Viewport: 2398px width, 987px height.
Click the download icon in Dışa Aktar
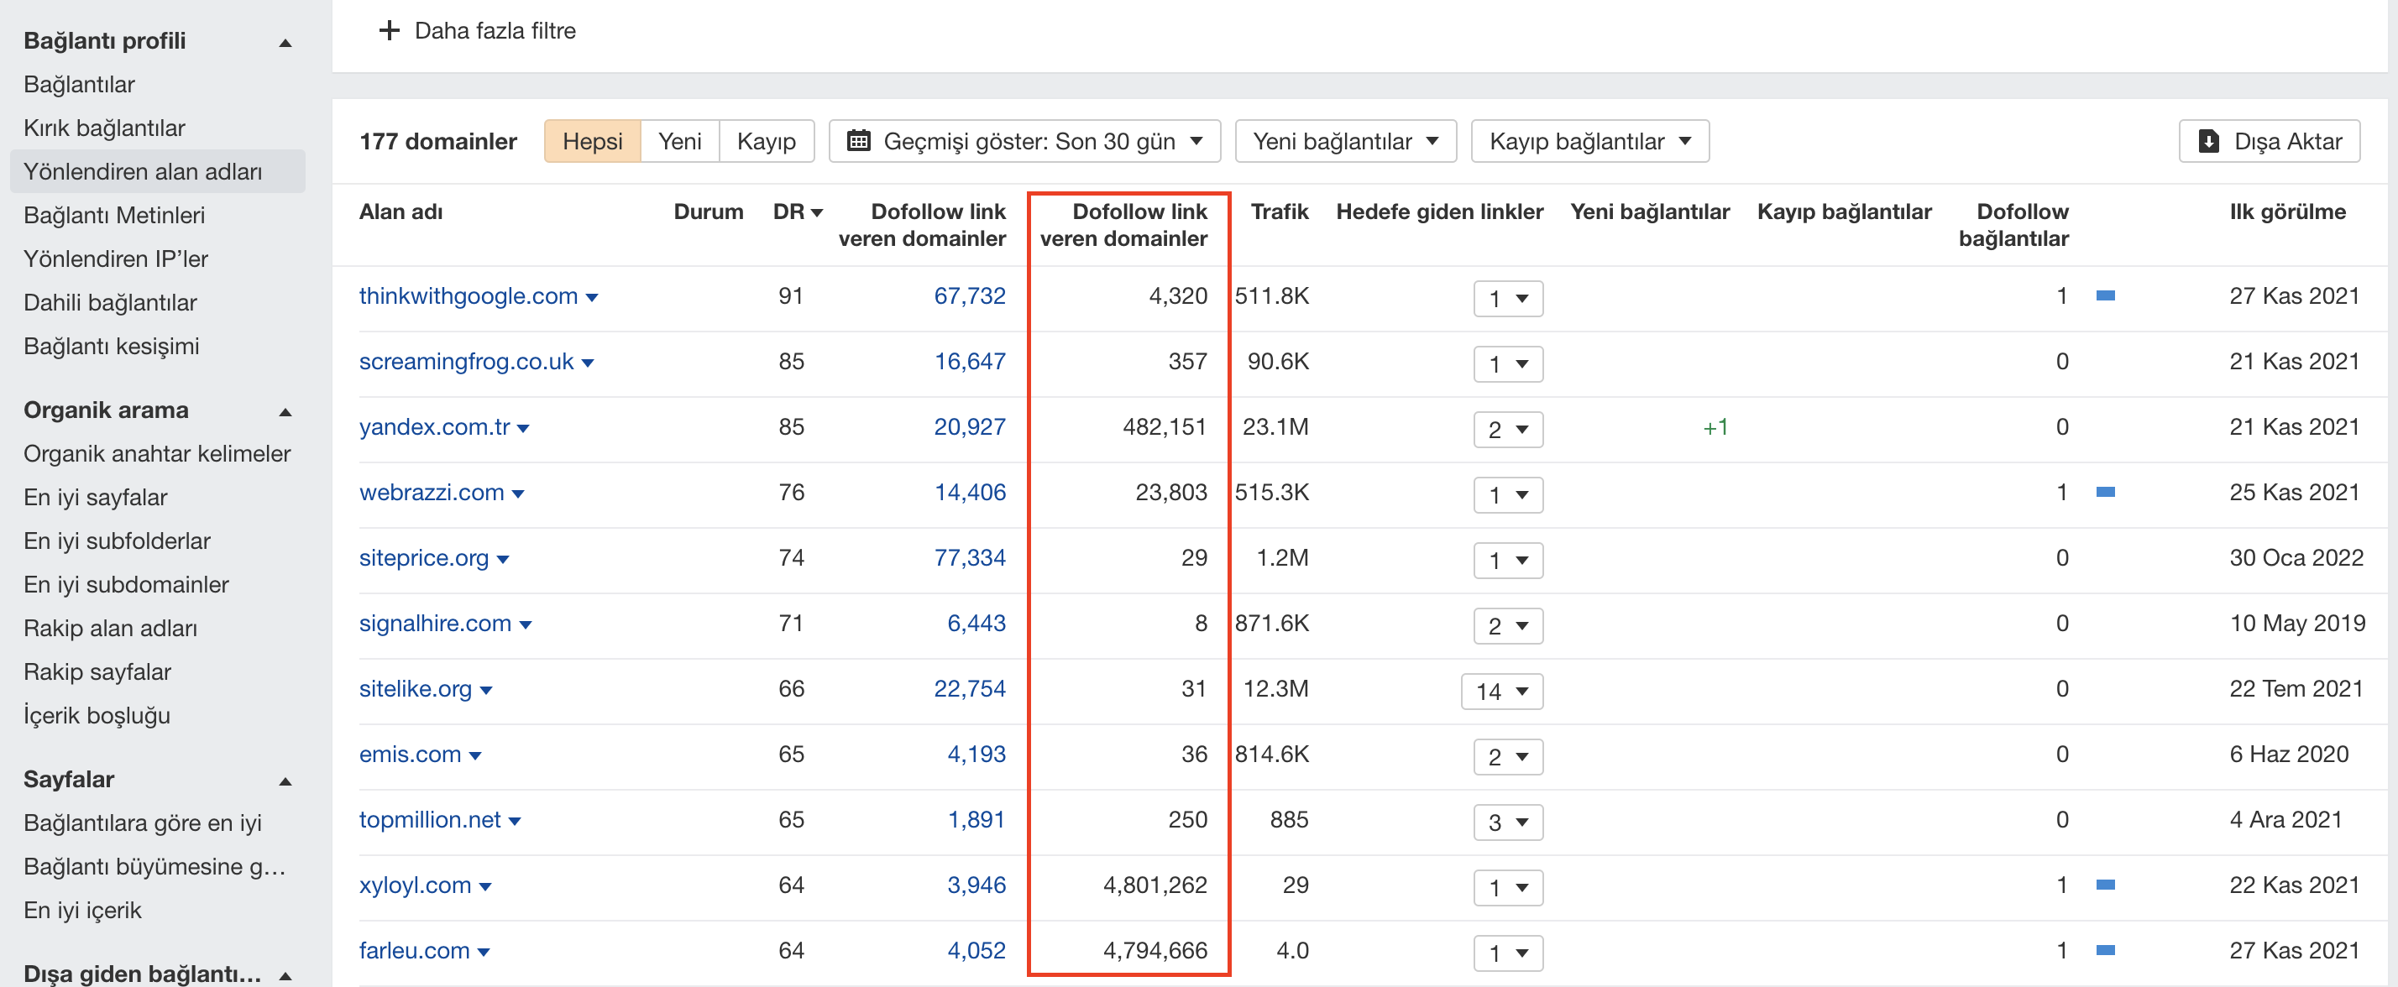click(x=2208, y=141)
